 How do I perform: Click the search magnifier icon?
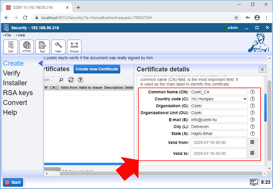[61, 80]
